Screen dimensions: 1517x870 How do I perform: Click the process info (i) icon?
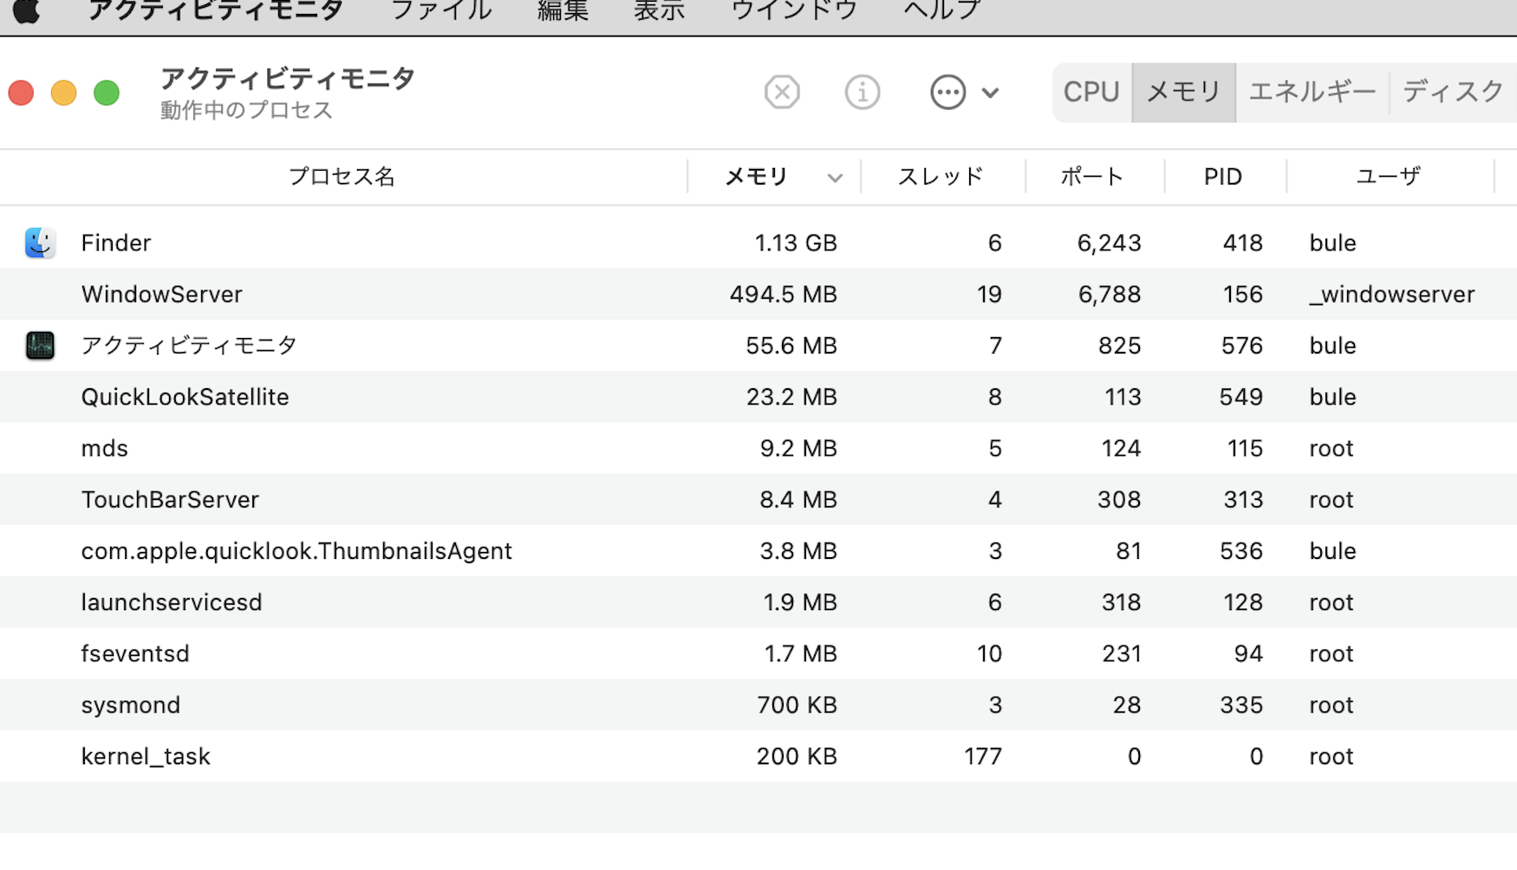coord(862,92)
